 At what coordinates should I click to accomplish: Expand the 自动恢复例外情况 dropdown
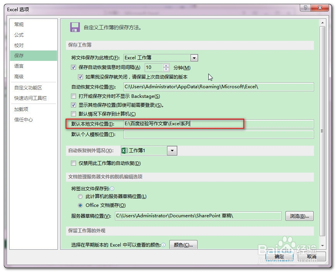pos(172,150)
